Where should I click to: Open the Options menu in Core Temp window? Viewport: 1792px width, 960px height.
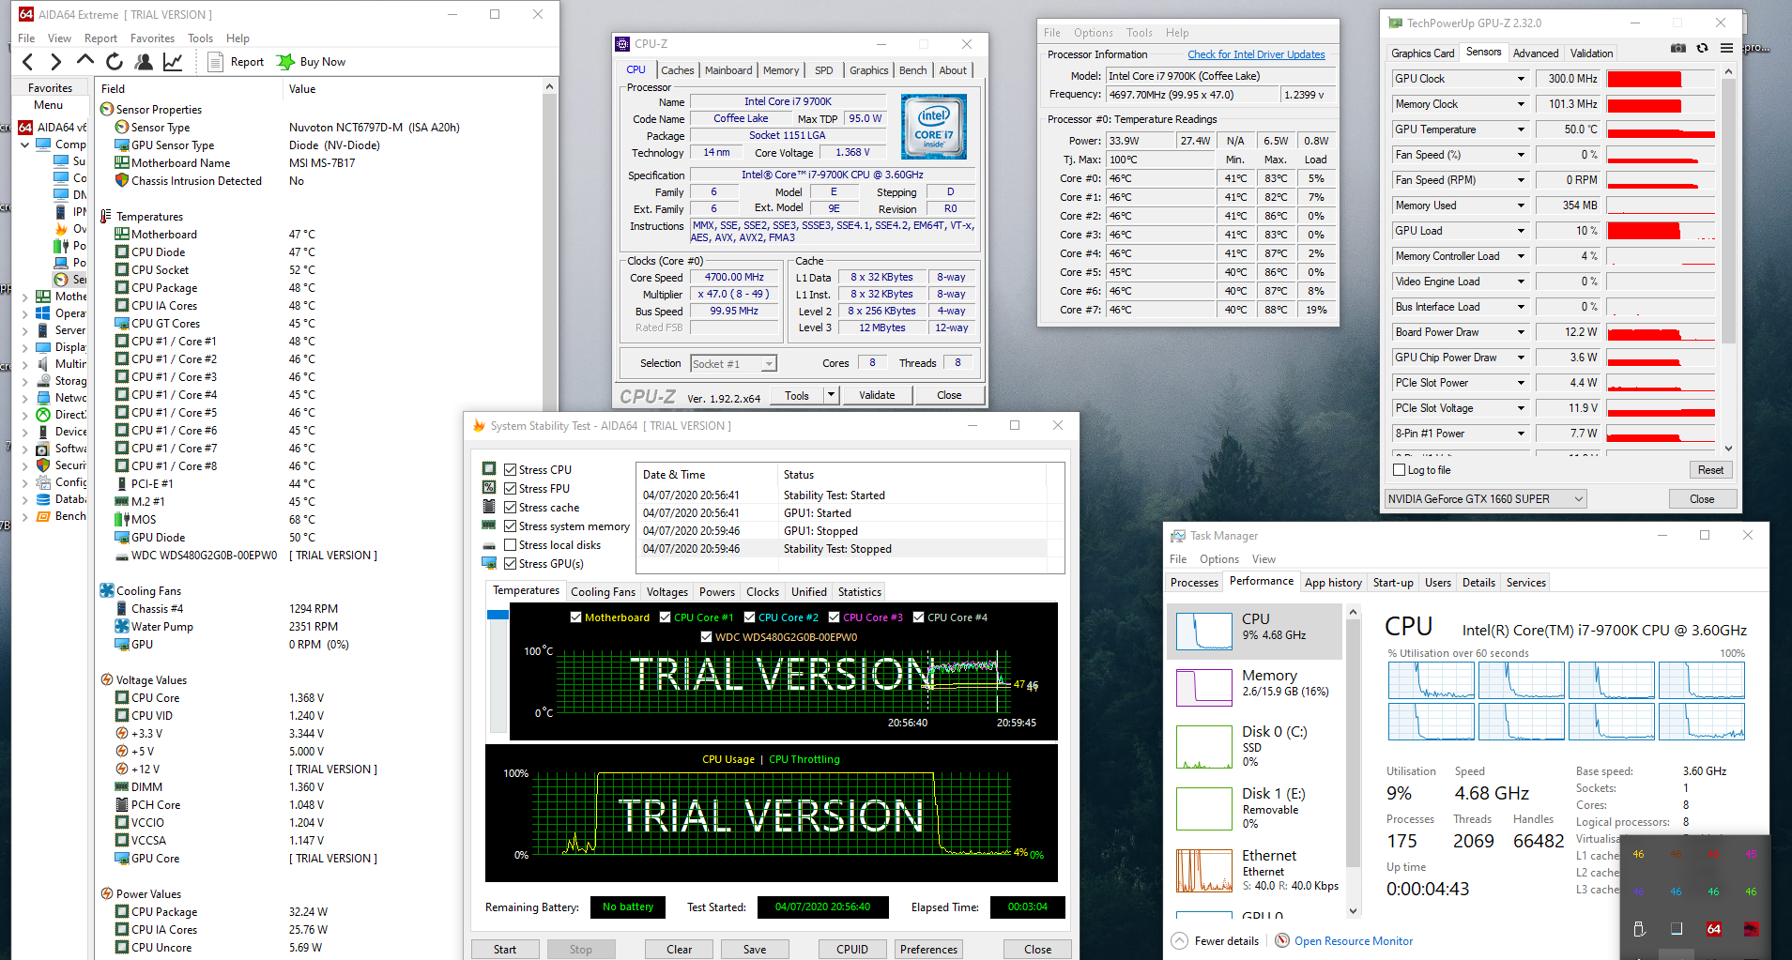[x=1094, y=33]
